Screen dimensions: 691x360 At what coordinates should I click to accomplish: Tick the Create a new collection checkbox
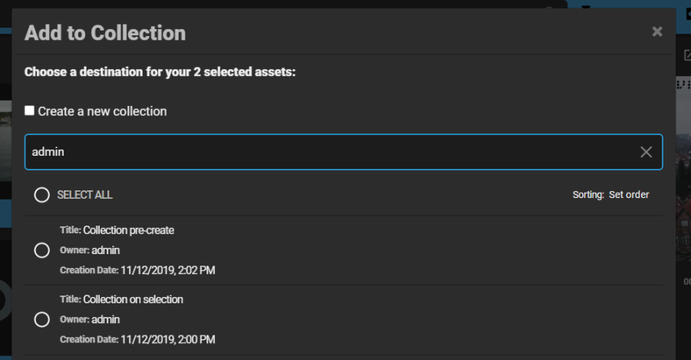pyautogui.click(x=29, y=111)
